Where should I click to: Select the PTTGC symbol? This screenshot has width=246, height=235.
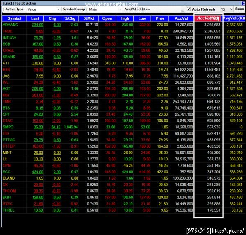pyautogui.click(x=9, y=140)
